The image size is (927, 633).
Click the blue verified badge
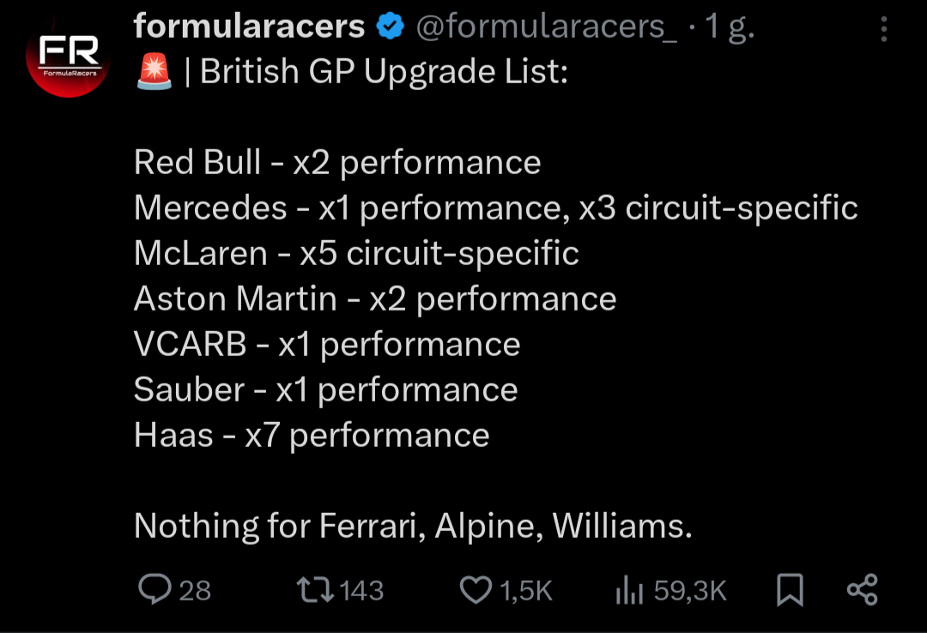[x=391, y=27]
